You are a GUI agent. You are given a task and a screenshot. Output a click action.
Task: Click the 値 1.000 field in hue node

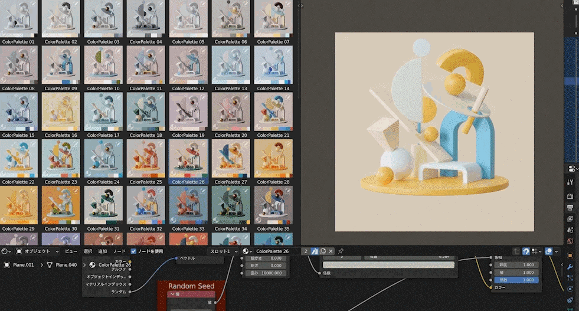coord(516,273)
